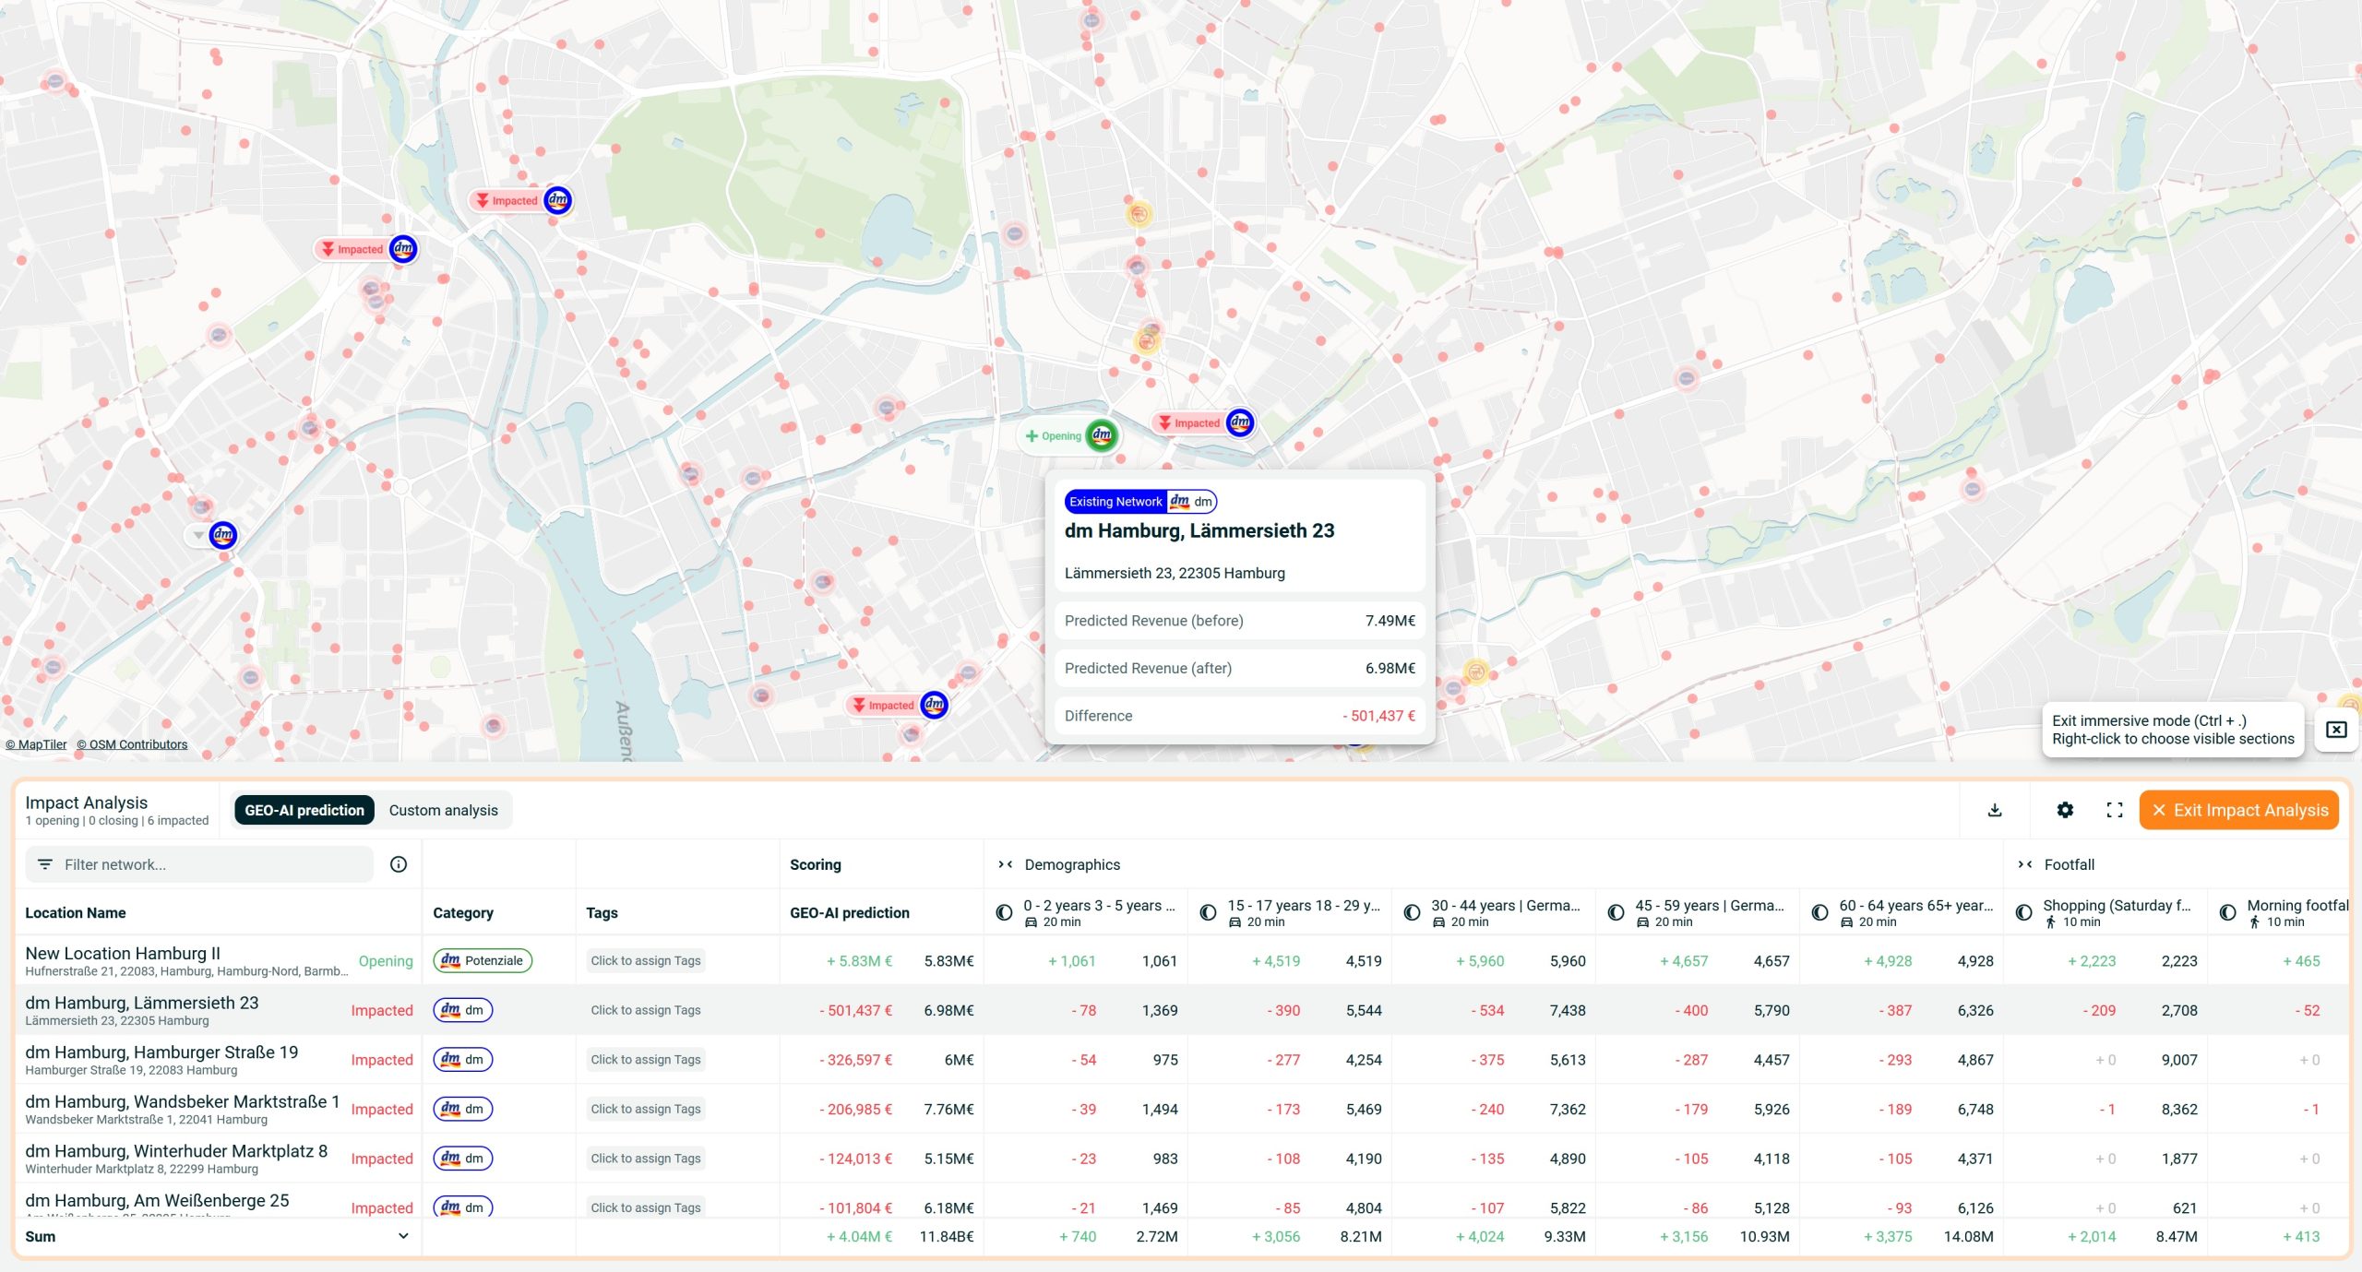
Task: Assign tags to dm Hamburg, Lämmersieth 23
Action: tap(646, 1010)
